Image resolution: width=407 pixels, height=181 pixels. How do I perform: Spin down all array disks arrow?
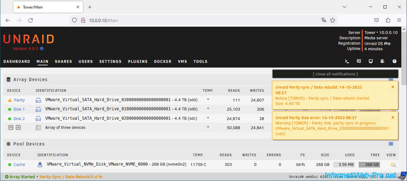(11, 128)
